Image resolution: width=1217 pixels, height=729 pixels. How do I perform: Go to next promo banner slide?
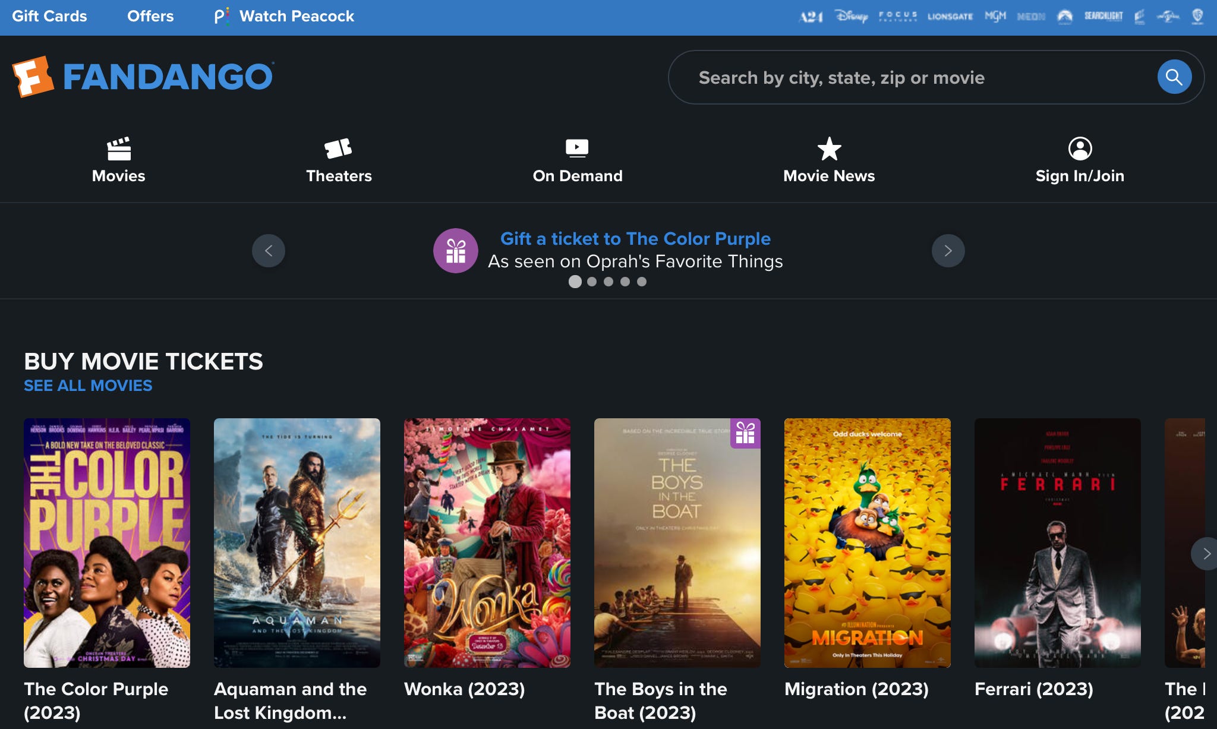click(948, 251)
